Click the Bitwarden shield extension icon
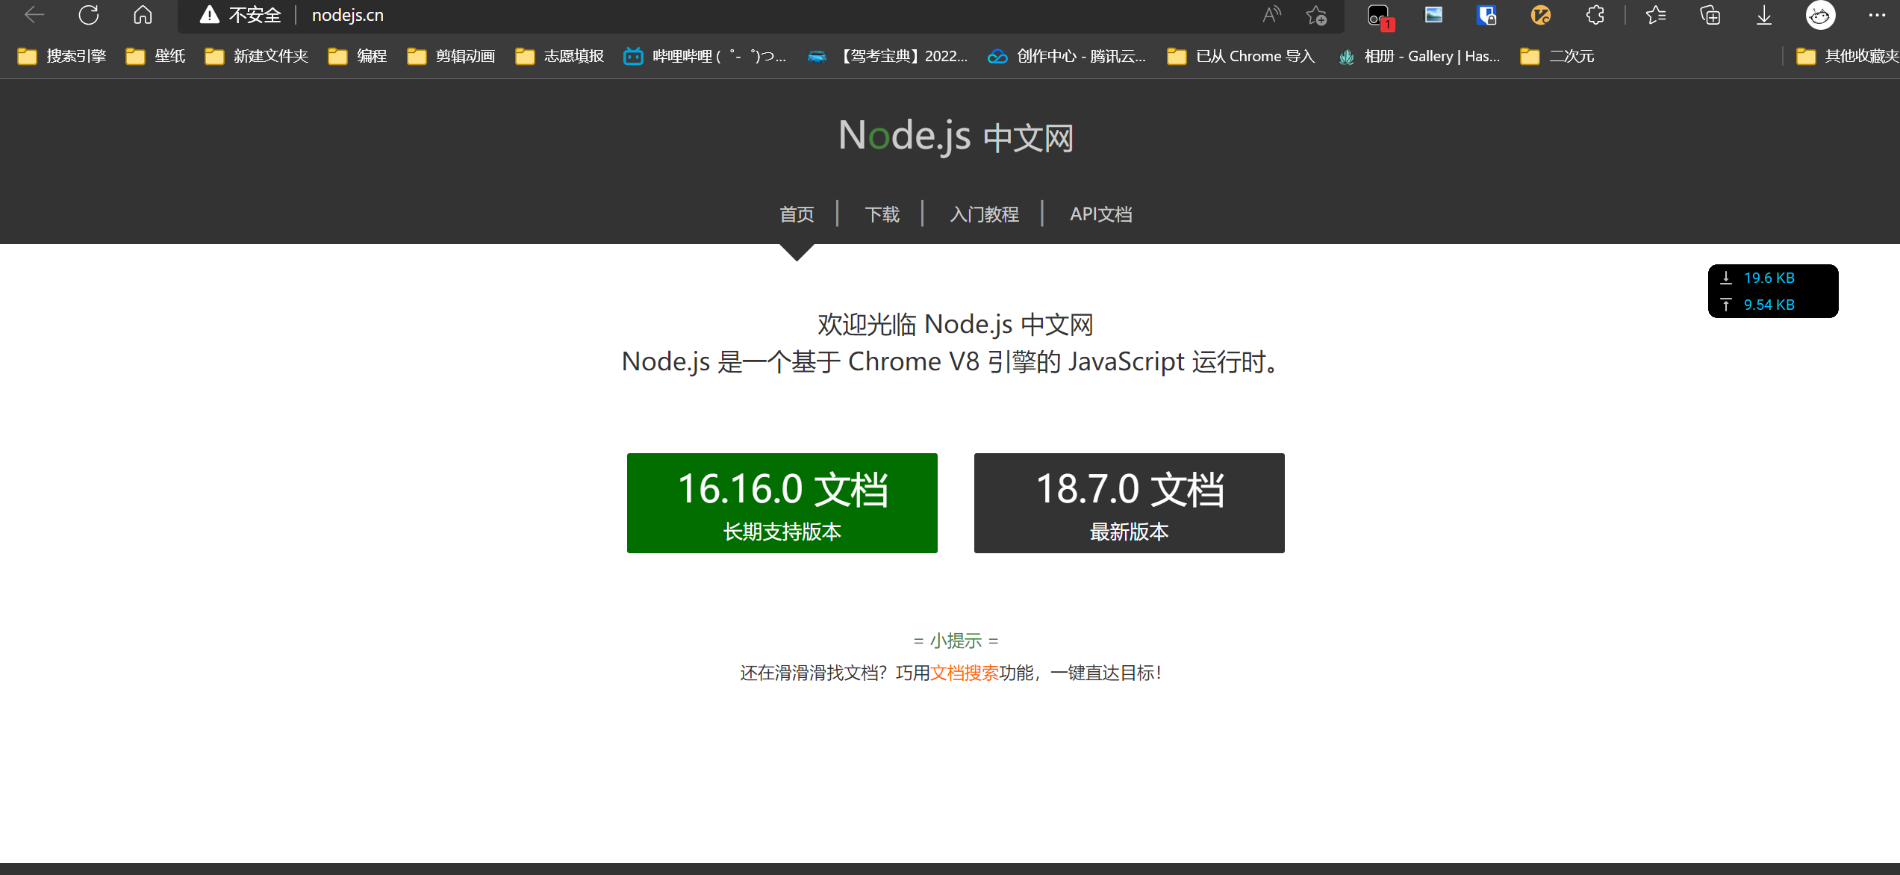Viewport: 1900px width, 875px height. [x=1486, y=15]
